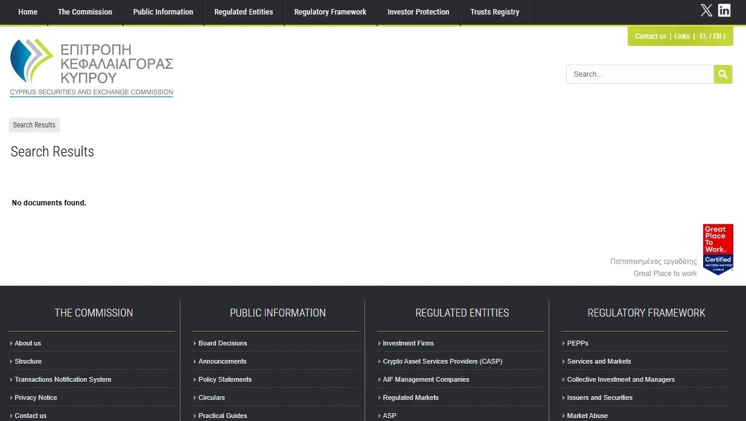Screen dimensions: 746x421
Task: Open the Investor Protection menu
Action: [x=418, y=12]
